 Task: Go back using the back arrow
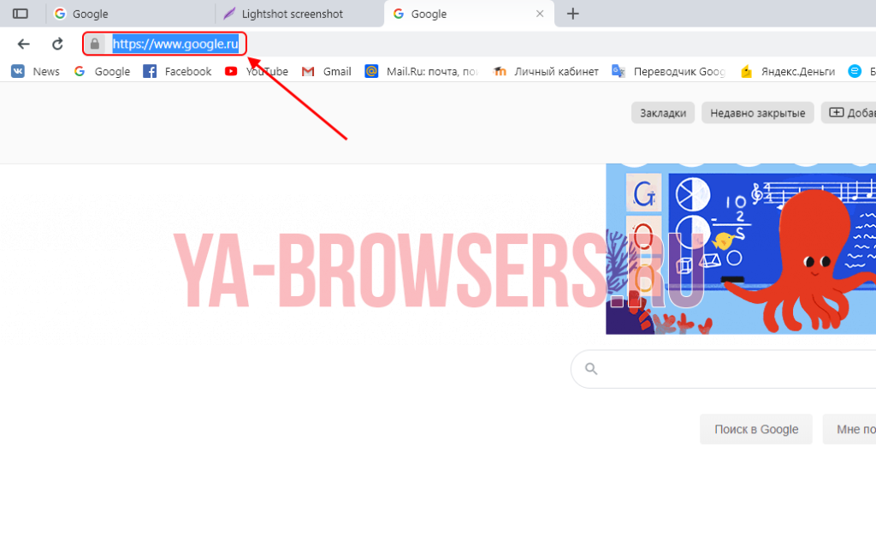[x=24, y=44]
